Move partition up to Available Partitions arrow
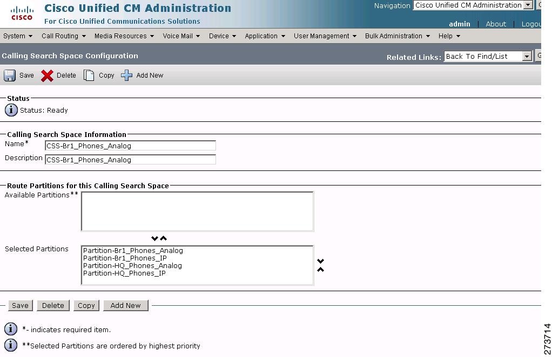This screenshot has width=552, height=357. click(163, 238)
